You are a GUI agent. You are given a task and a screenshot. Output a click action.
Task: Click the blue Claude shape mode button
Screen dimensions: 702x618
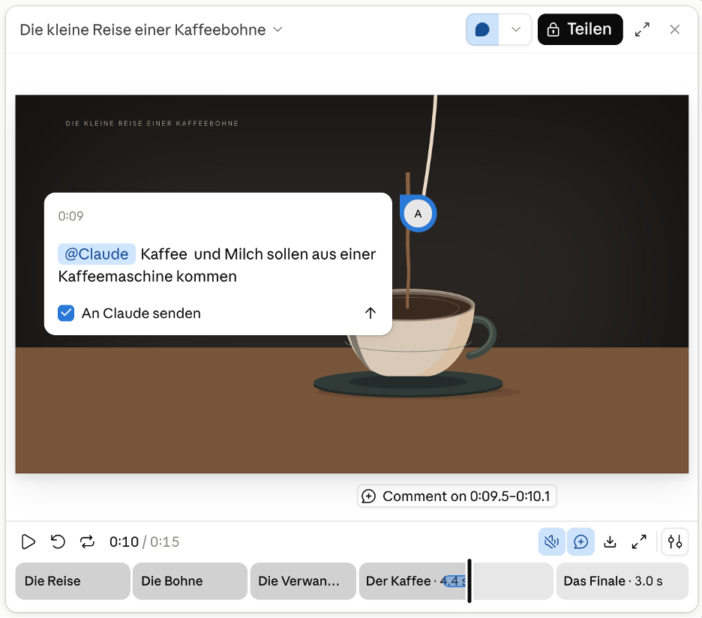483,29
